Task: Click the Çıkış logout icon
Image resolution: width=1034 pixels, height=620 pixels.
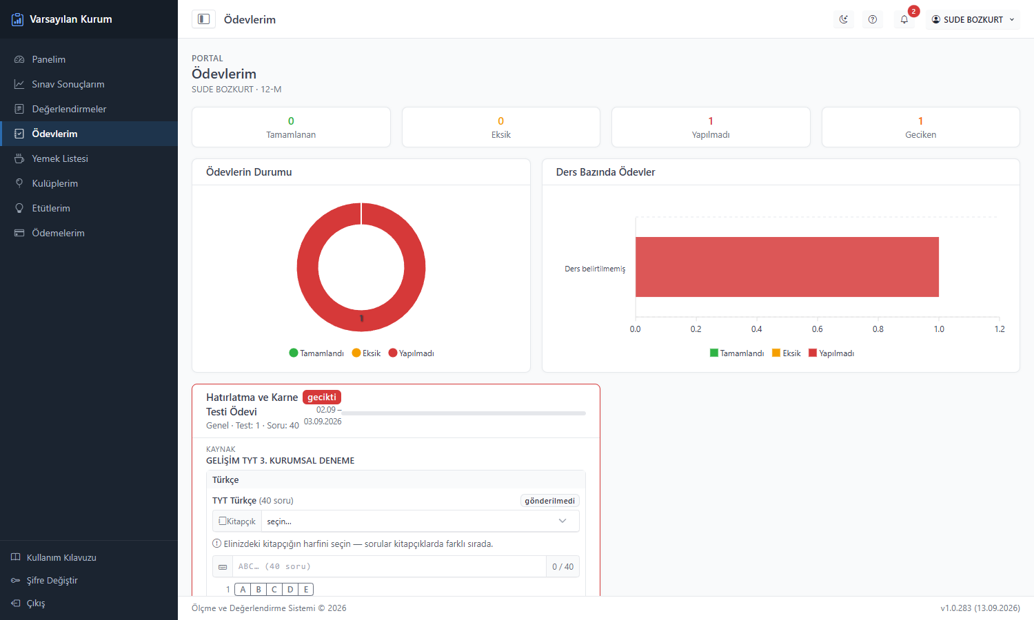Action: (x=16, y=603)
